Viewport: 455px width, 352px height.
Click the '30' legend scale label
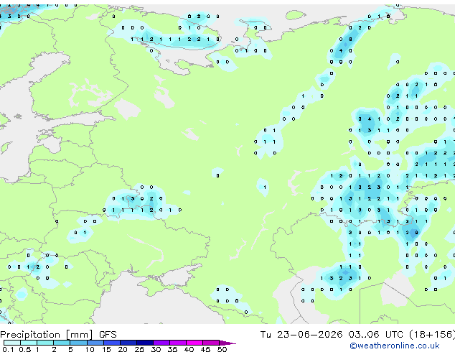[x=156, y=349]
